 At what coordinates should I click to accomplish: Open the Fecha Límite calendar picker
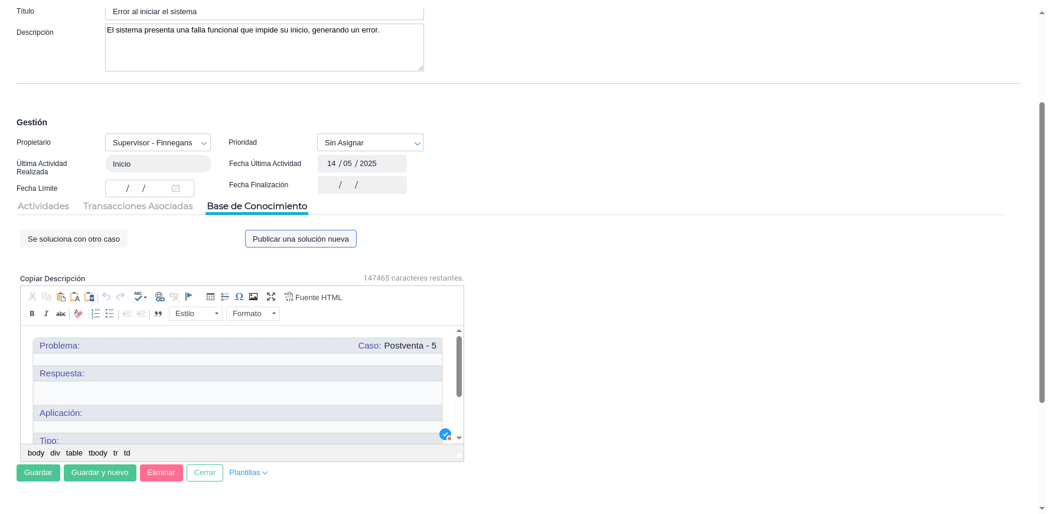coord(175,188)
